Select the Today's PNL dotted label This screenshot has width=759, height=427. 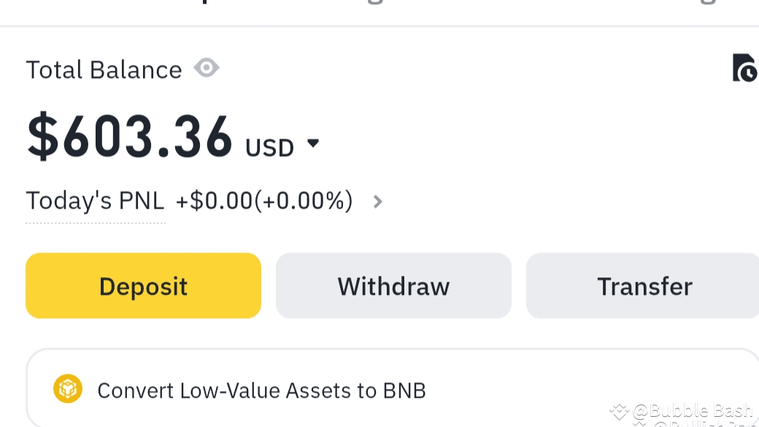[95, 200]
